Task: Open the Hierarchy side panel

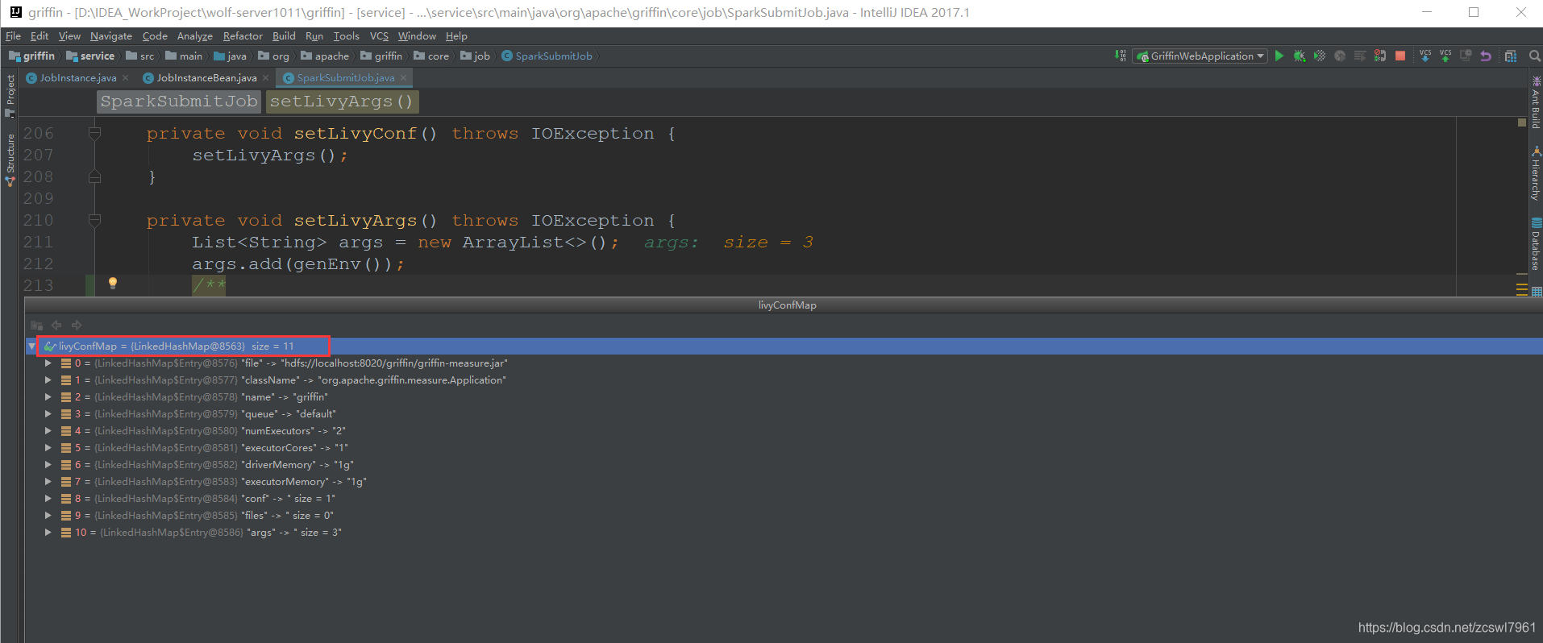Action: [x=1536, y=173]
